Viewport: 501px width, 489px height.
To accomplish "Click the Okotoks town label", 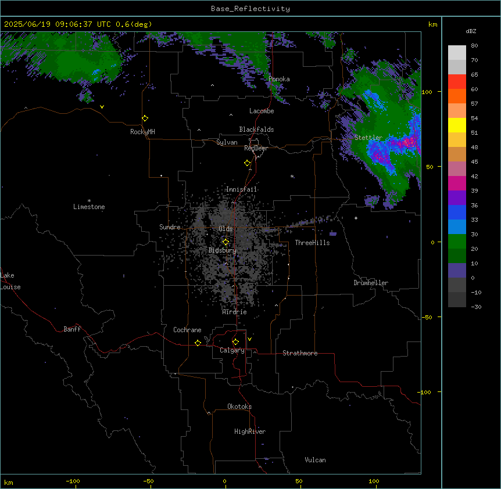I will (x=239, y=407).
